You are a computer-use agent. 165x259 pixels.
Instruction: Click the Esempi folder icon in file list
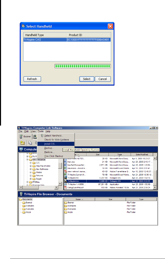66,203
